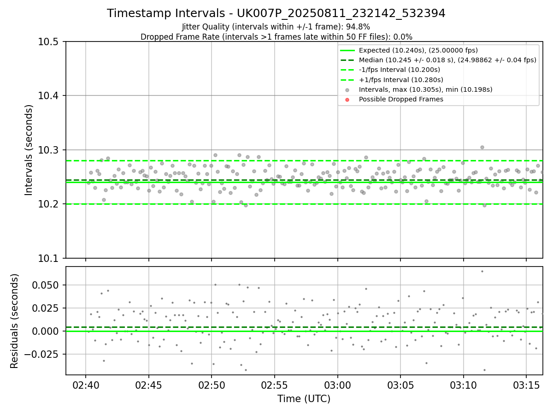Viewport: 553px width, 415px height.
Task: Click the highest outlier point near 10.305 seconds
Action: pos(482,148)
